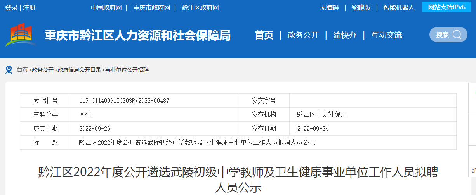The height and width of the screenshot is (195, 476).
Task: Switch to 繁體版 traditional Chinese
Action: pos(361,7)
